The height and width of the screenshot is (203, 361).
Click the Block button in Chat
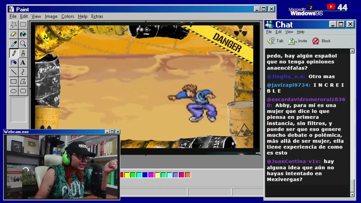[322, 41]
